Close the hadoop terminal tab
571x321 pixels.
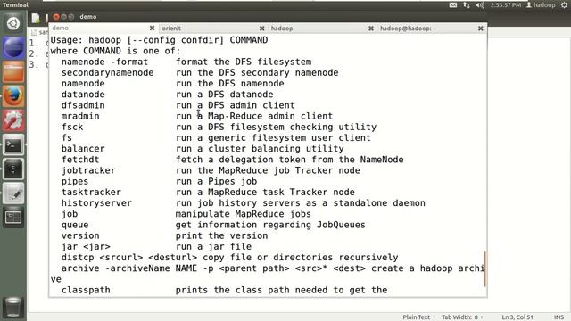(x=371, y=28)
